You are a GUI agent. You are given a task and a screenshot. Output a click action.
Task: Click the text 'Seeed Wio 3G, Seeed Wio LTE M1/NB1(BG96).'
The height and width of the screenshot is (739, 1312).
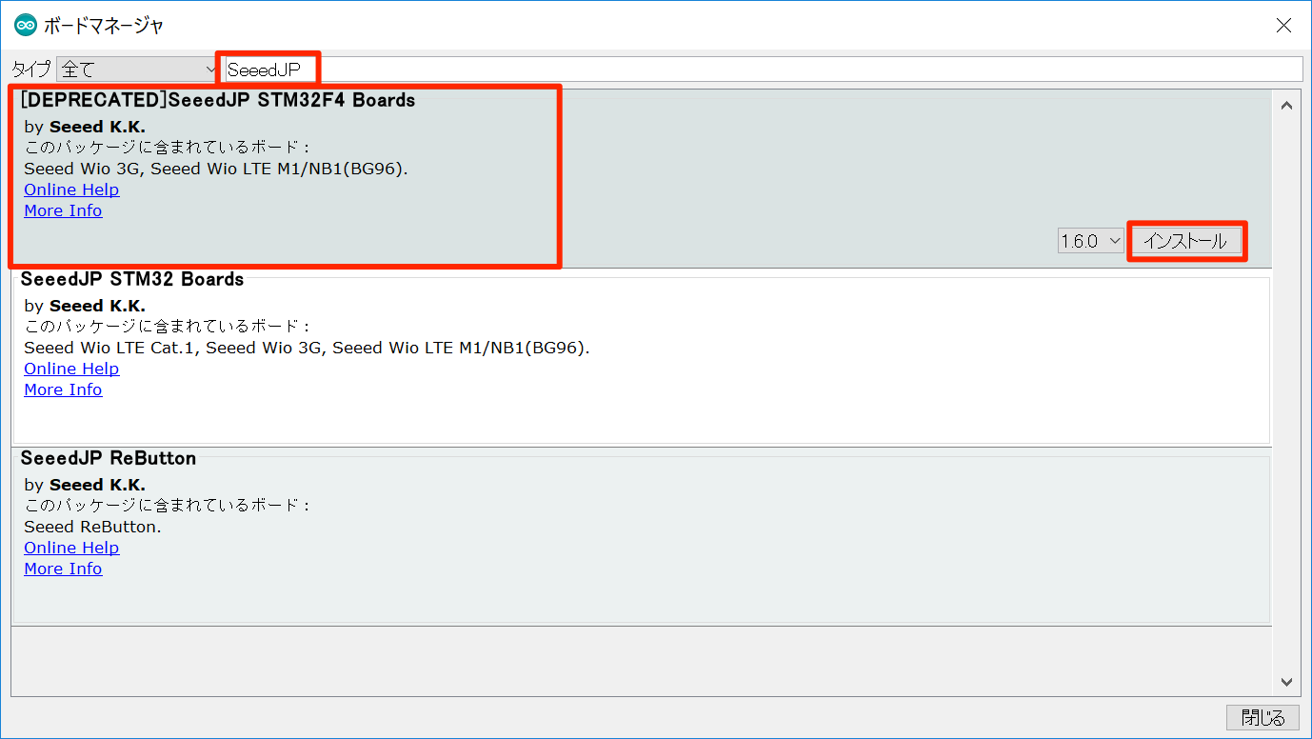coord(216,169)
